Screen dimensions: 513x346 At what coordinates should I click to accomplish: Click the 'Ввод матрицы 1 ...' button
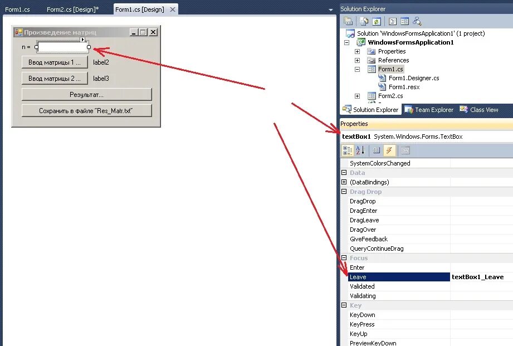[x=55, y=62]
